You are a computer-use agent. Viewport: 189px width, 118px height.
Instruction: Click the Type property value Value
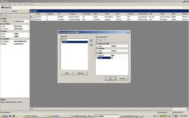[x=119, y=46]
